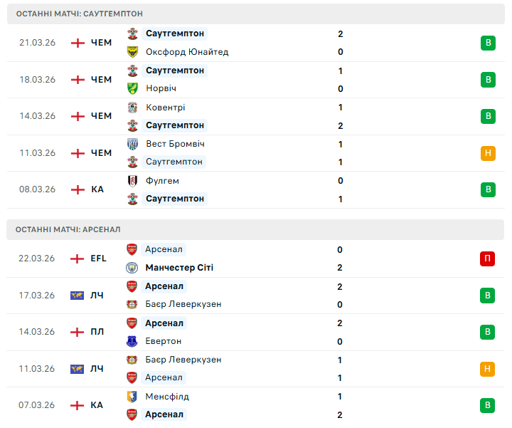Click the Everton club crest
The width and height of the screenshot is (512, 428).
click(132, 341)
